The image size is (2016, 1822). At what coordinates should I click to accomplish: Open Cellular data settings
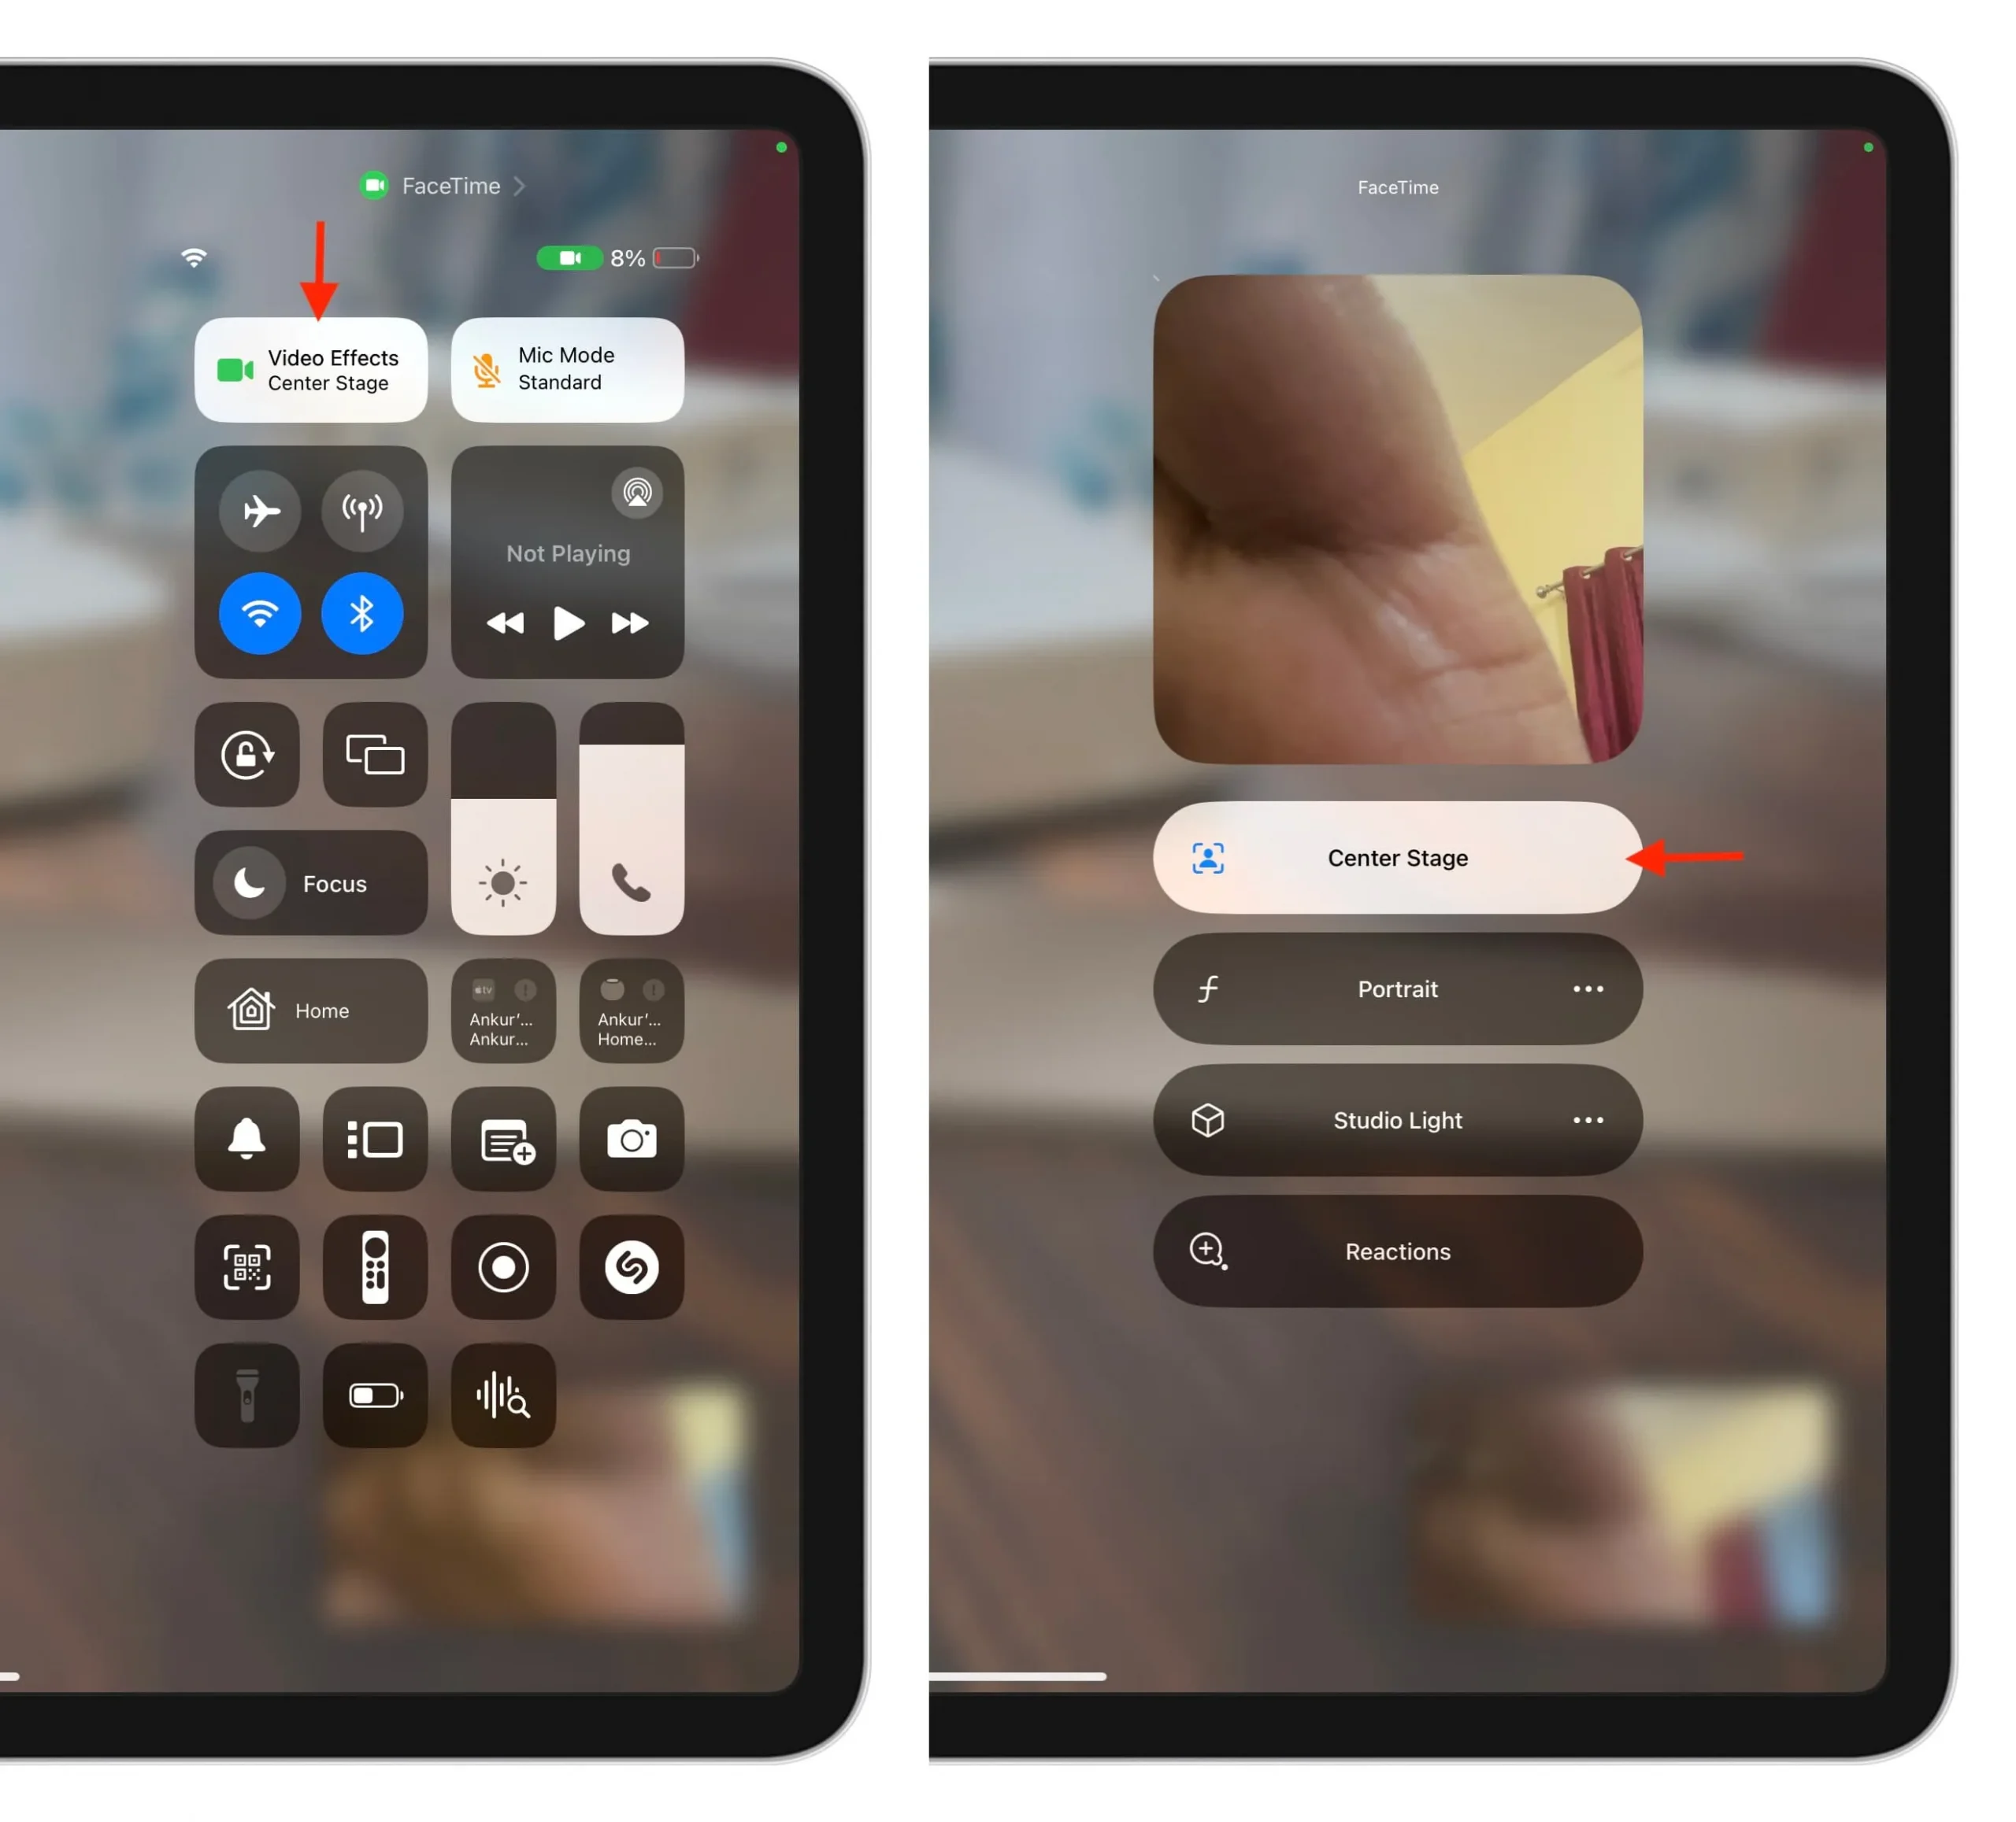(x=360, y=509)
